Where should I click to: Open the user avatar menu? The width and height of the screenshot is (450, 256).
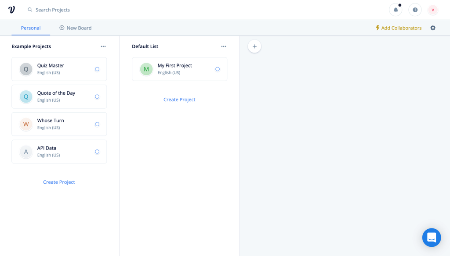point(433,10)
